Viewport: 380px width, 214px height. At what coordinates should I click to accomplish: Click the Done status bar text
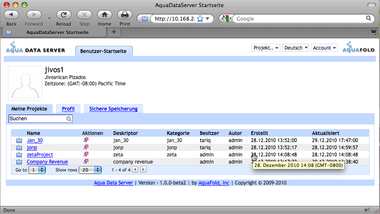click(x=9, y=210)
